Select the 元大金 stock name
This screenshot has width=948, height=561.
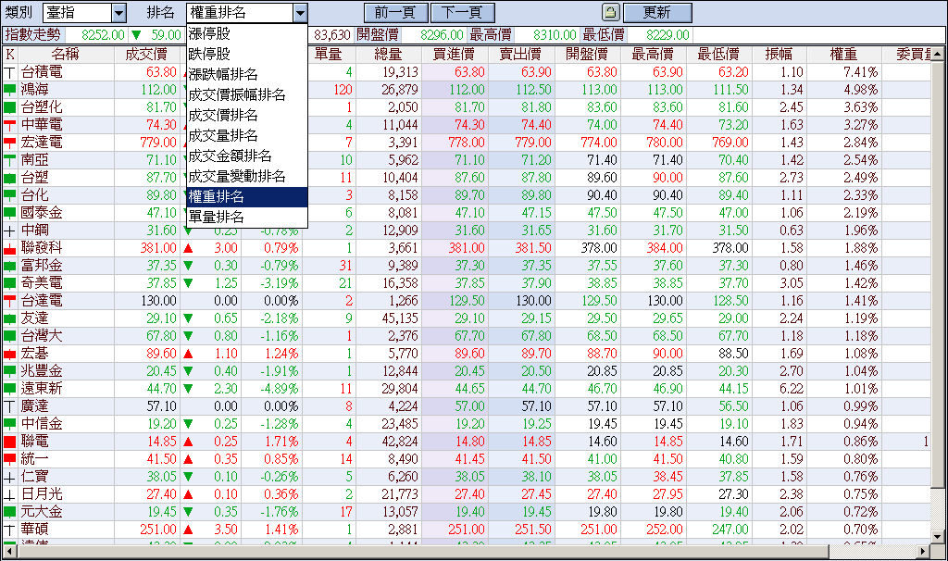pyautogui.click(x=42, y=512)
